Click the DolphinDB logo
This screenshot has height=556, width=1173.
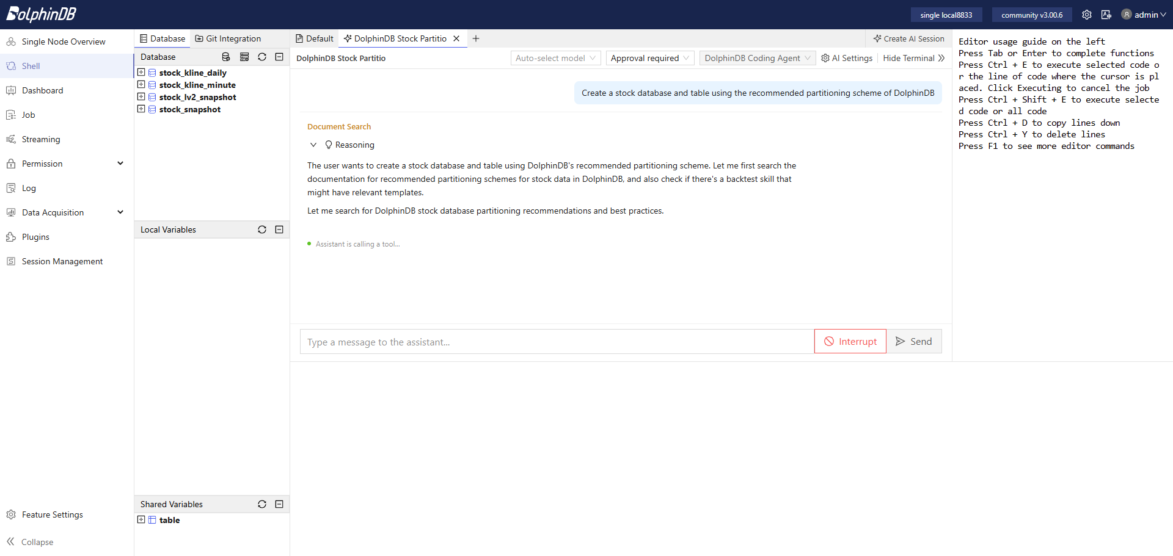pyautogui.click(x=41, y=14)
